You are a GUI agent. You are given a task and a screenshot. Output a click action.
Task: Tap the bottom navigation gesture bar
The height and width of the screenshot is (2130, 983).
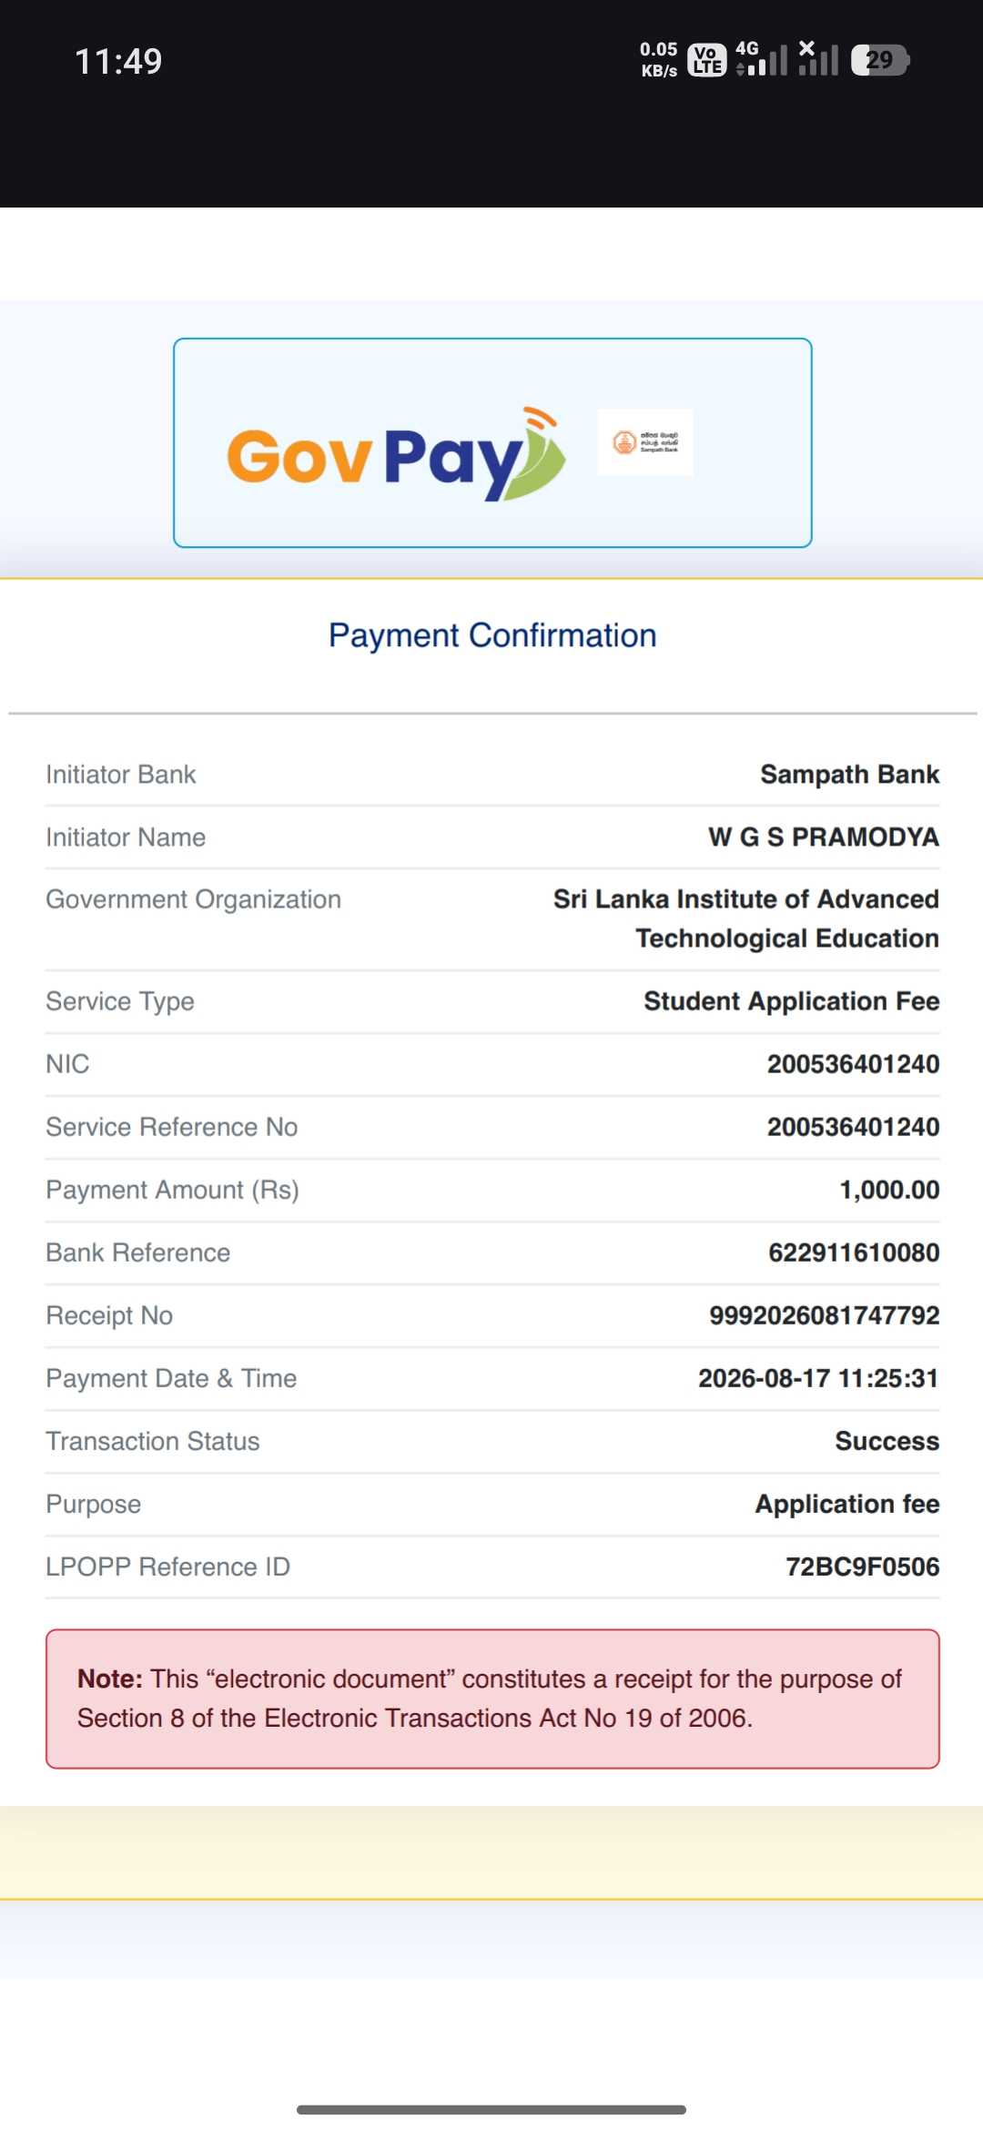[x=491, y=2109]
